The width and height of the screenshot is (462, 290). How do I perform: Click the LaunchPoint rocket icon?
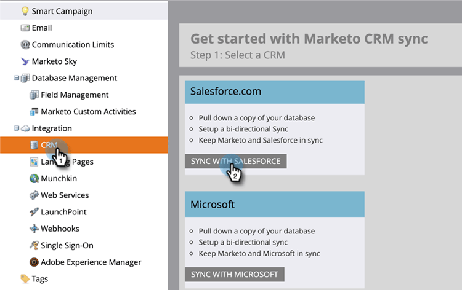(x=34, y=212)
